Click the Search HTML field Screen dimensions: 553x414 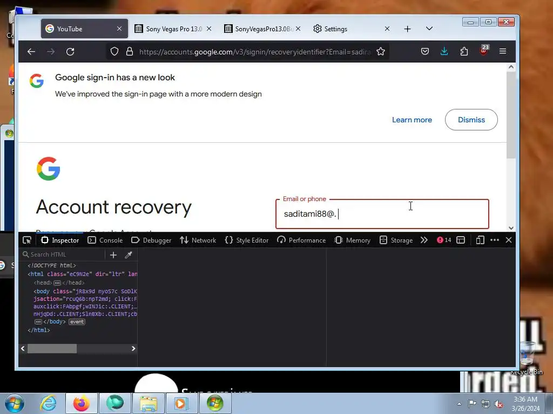62,254
